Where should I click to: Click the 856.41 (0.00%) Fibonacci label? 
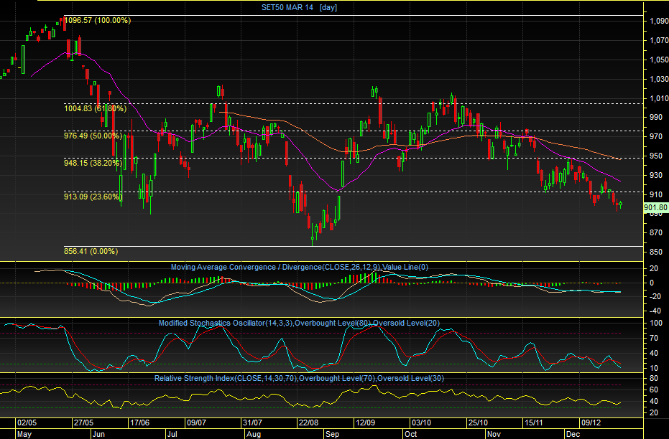pos(91,251)
